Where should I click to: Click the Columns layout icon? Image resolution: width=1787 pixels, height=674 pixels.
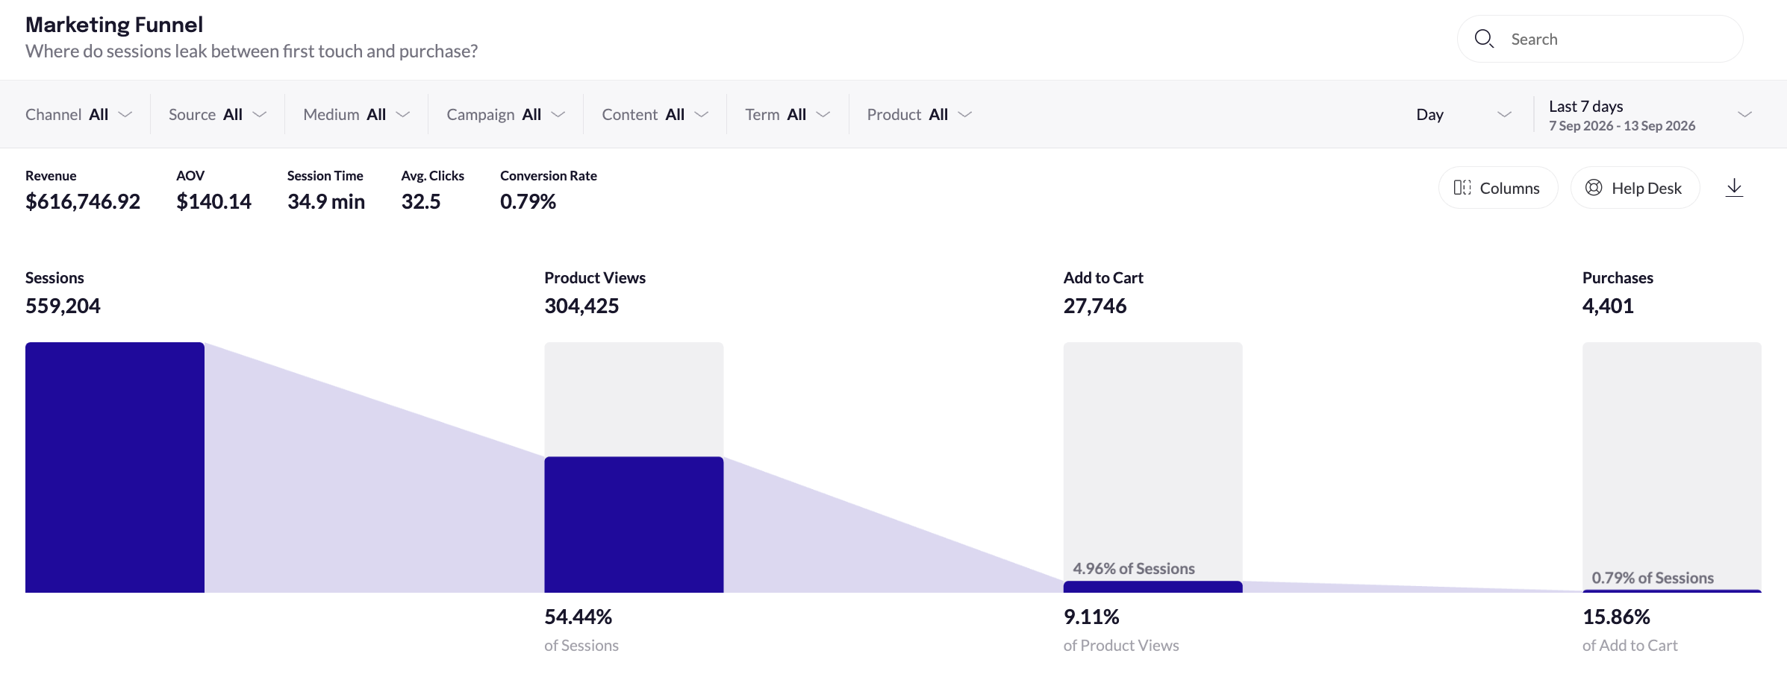click(x=1462, y=188)
